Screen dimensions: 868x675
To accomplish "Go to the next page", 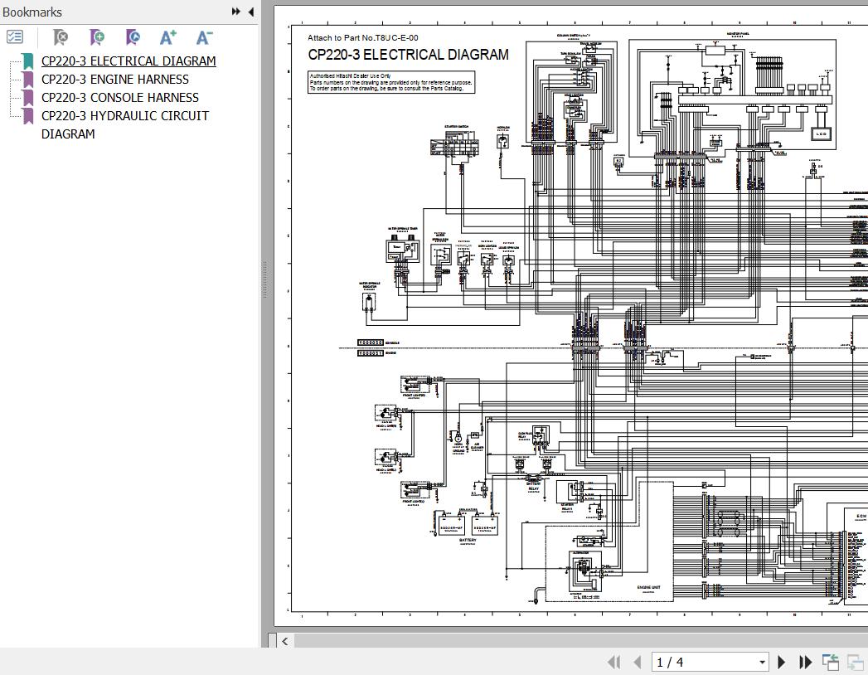I will [x=782, y=662].
